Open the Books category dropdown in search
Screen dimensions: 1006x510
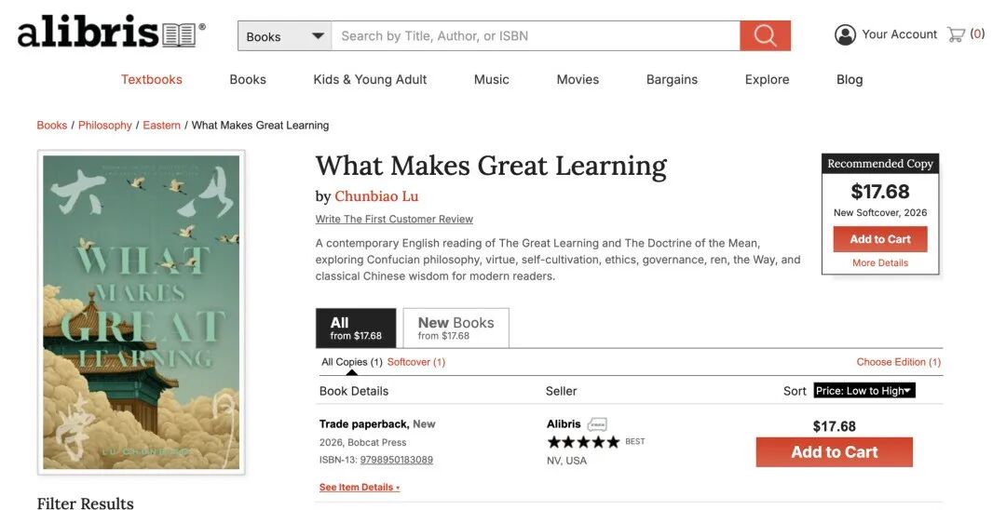point(284,36)
